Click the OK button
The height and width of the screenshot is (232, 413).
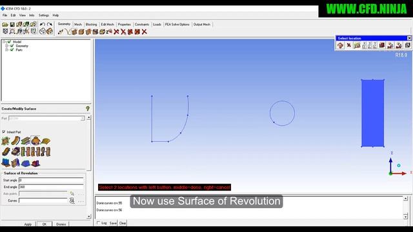click(45, 224)
